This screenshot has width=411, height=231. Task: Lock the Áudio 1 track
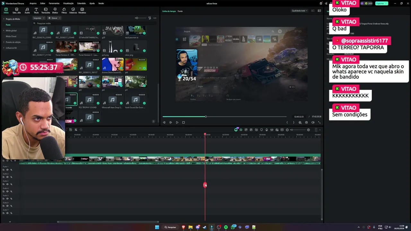4,170
